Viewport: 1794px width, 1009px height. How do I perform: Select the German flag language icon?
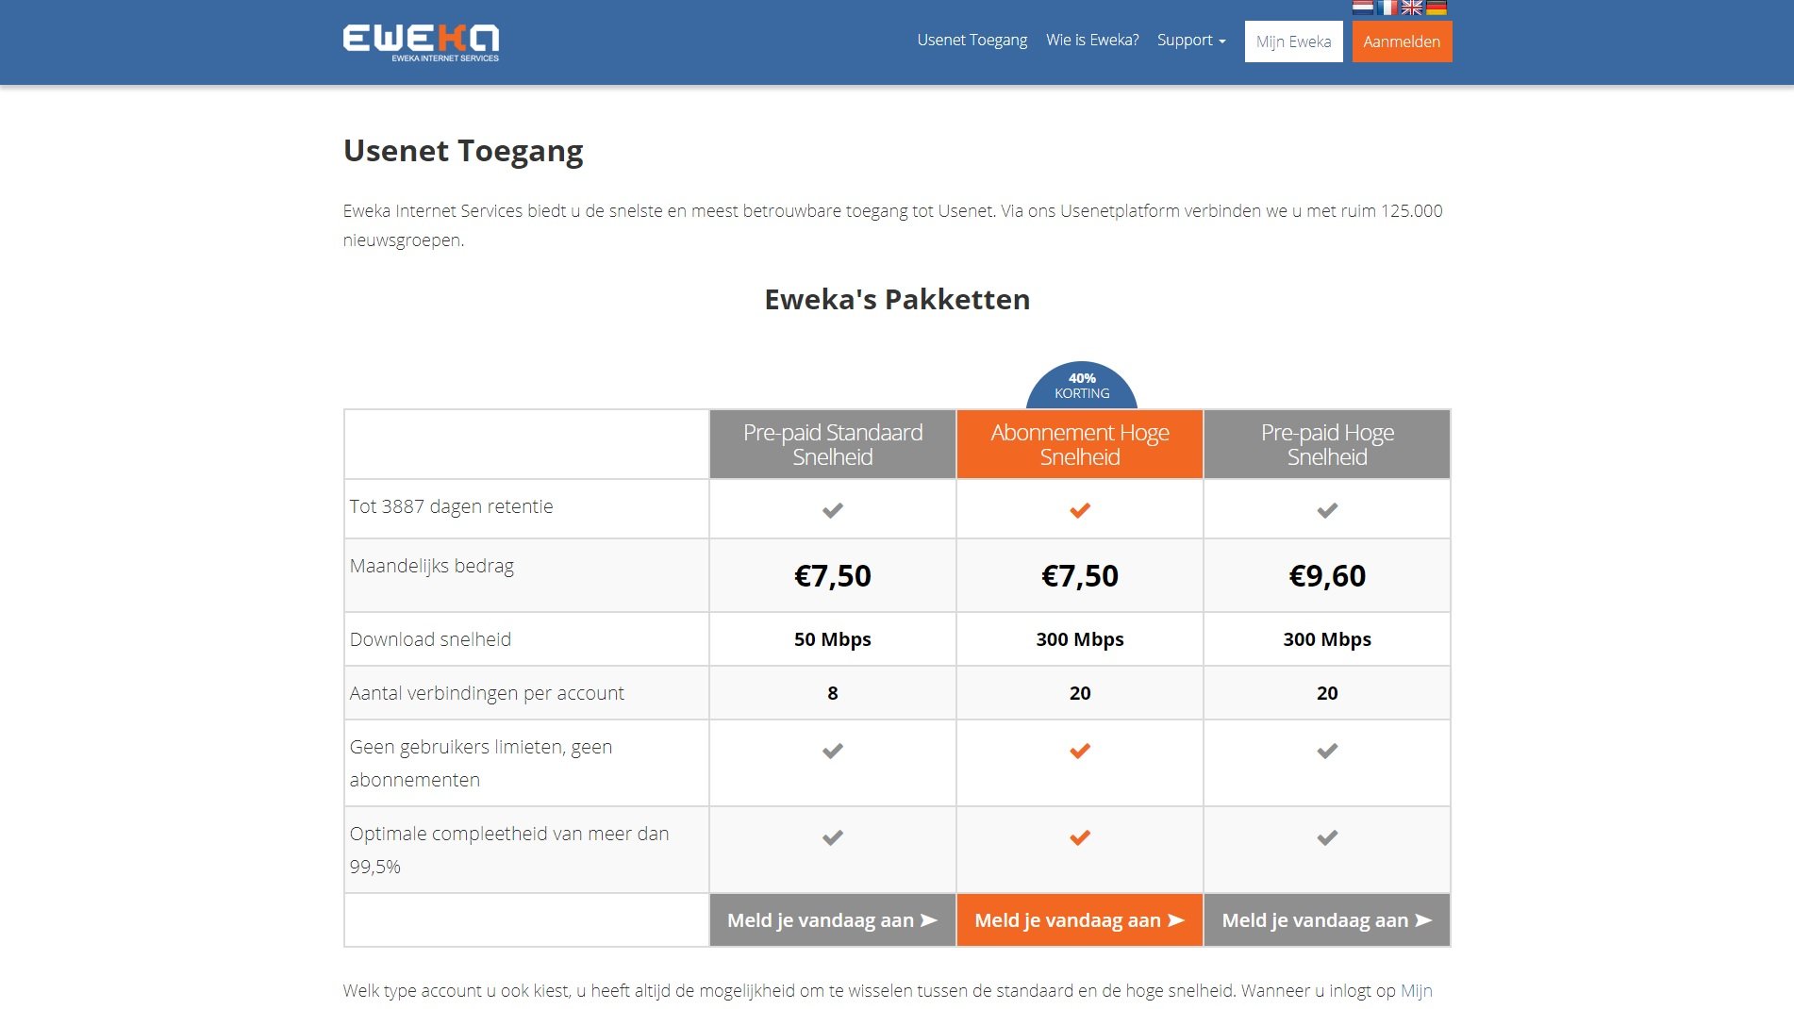point(1437,8)
